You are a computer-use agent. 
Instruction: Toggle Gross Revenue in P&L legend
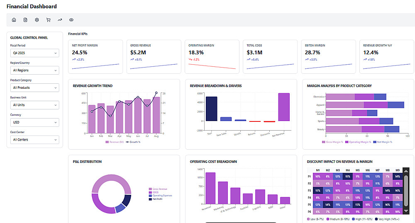(x=158, y=189)
